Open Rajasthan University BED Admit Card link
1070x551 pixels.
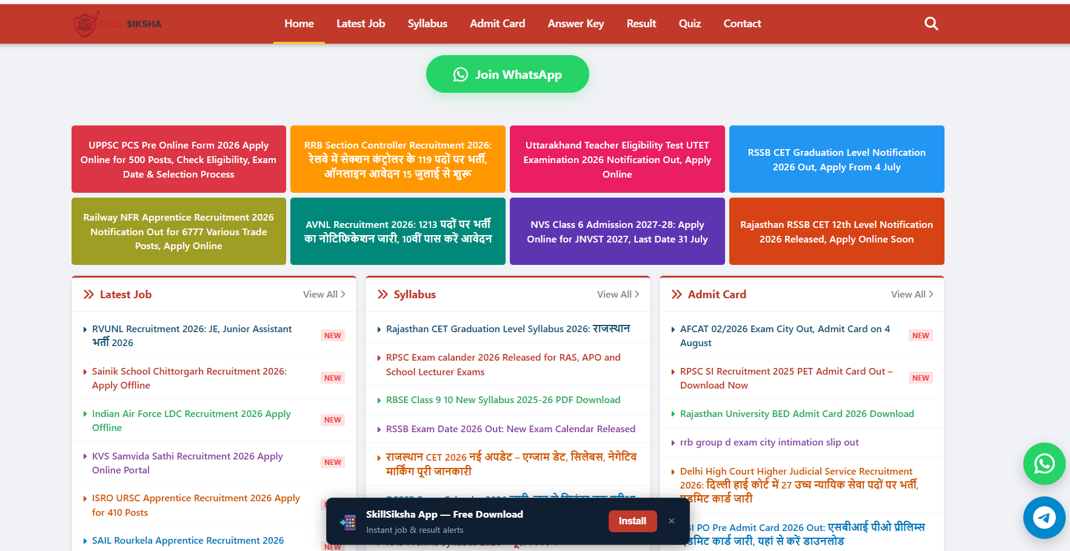(797, 414)
